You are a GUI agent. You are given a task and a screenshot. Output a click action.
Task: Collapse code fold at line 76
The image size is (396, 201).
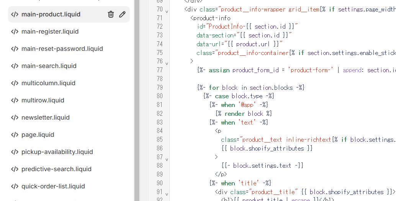pyautogui.click(x=167, y=64)
